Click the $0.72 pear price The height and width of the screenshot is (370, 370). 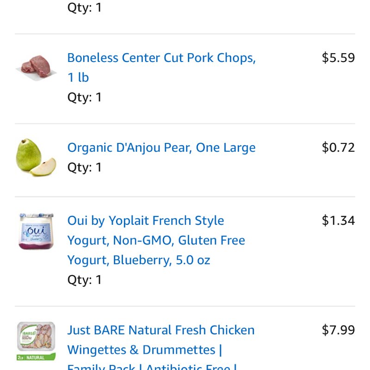point(338,148)
